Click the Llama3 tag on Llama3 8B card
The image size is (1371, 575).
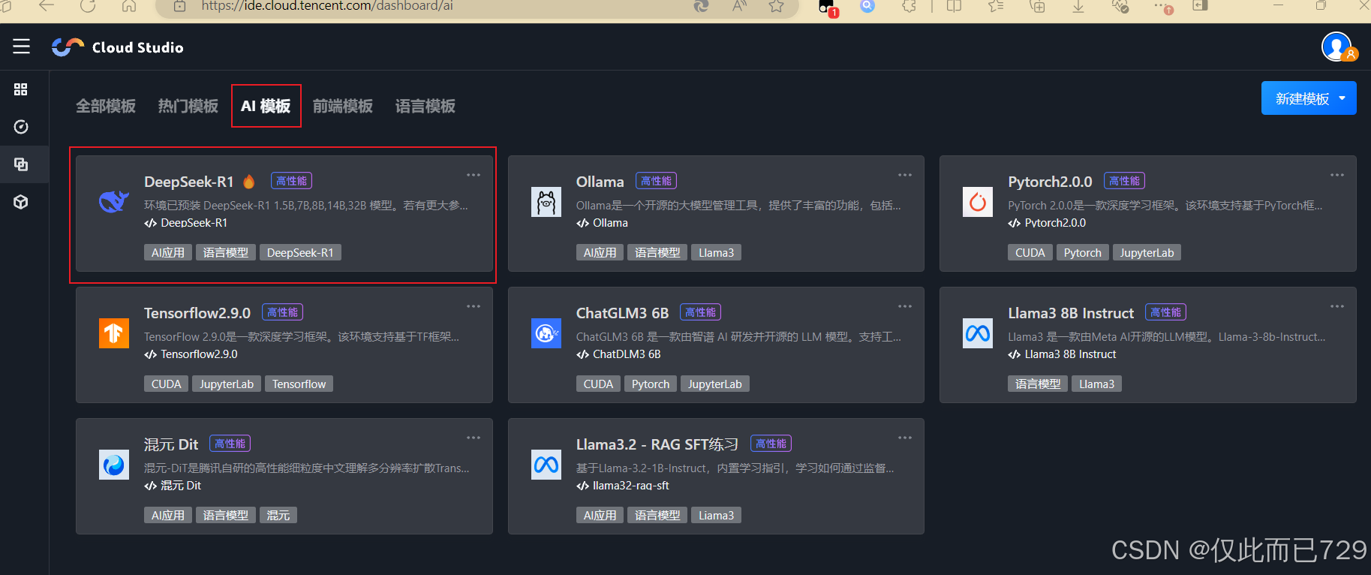tap(1097, 384)
